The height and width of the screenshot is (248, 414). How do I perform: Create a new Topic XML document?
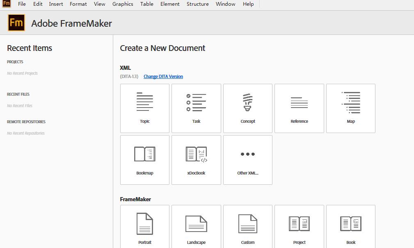(x=145, y=108)
